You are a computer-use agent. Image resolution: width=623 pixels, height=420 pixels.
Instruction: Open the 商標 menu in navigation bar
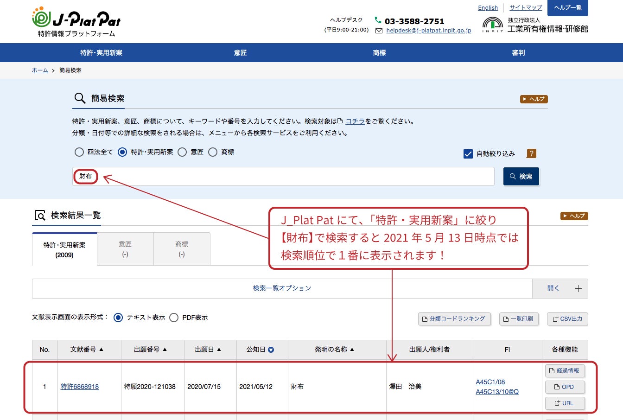click(379, 53)
